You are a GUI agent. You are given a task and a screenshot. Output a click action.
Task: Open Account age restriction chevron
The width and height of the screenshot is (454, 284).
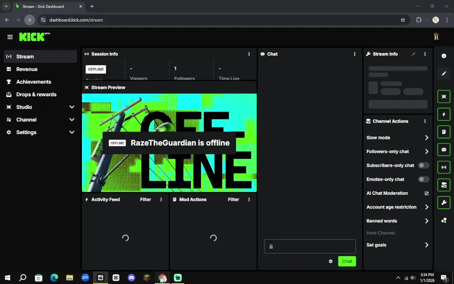click(x=426, y=207)
